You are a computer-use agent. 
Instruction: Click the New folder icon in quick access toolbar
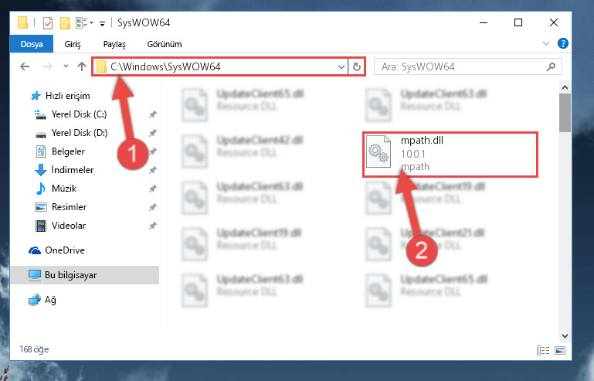[65, 23]
